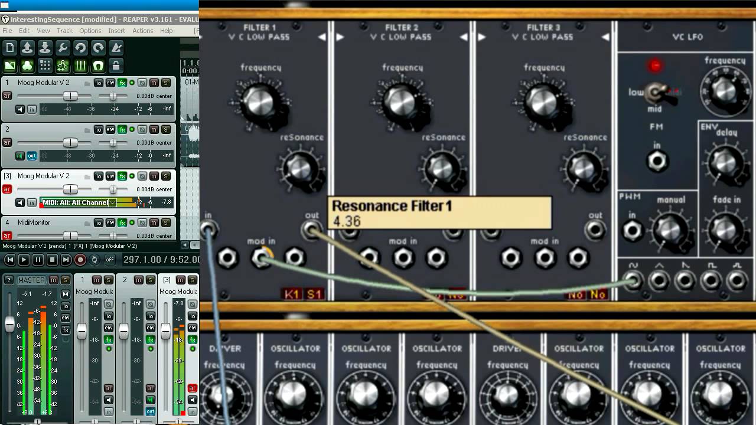Click Filter 3 left-side type arrow
The height and width of the screenshot is (425, 756).
click(481, 37)
